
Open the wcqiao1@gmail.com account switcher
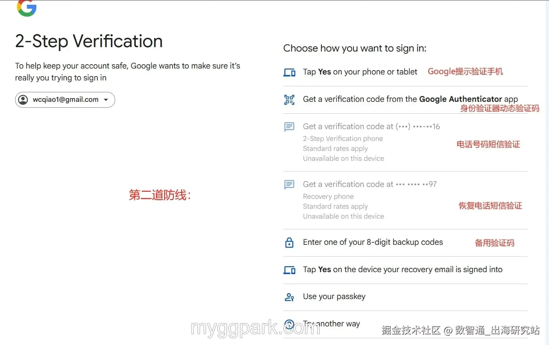(65, 100)
